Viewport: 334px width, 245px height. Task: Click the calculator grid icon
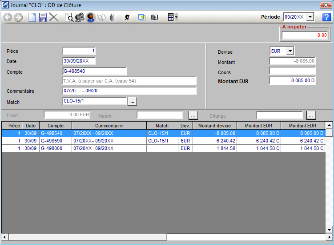click(x=170, y=17)
